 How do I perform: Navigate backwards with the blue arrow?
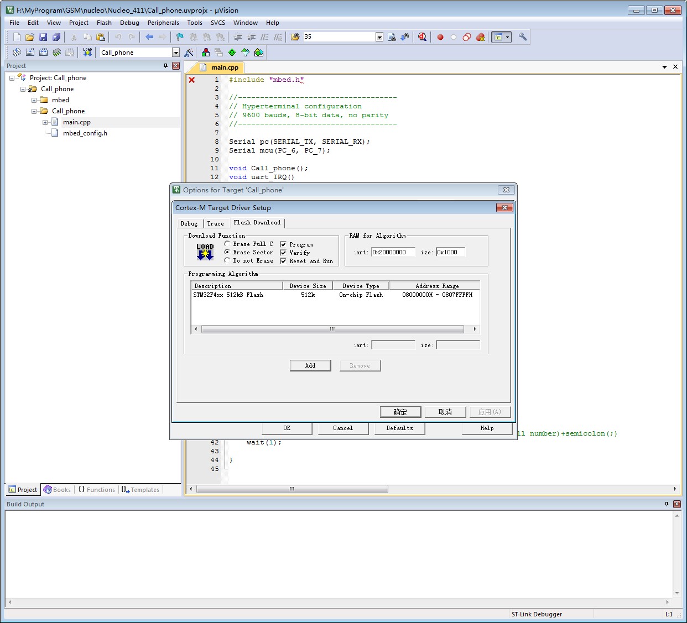(x=149, y=37)
